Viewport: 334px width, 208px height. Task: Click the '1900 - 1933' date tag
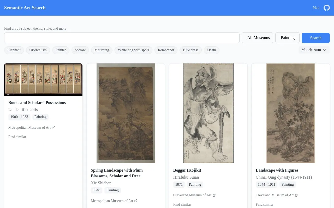[x=19, y=117]
